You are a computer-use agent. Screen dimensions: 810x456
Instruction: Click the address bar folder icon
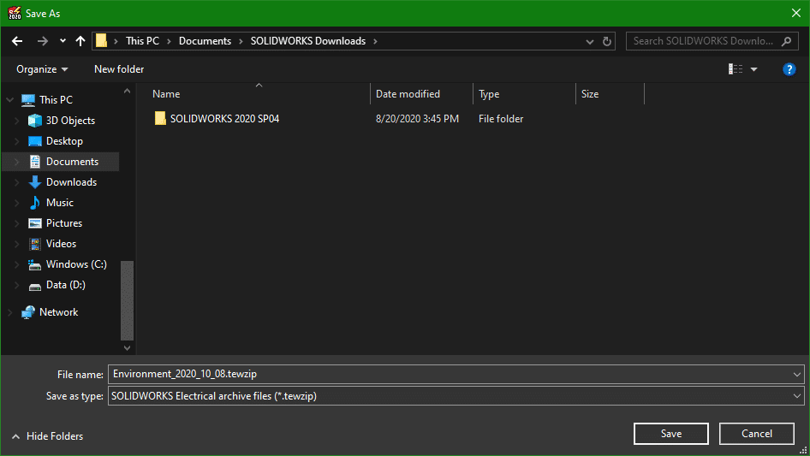pos(102,41)
